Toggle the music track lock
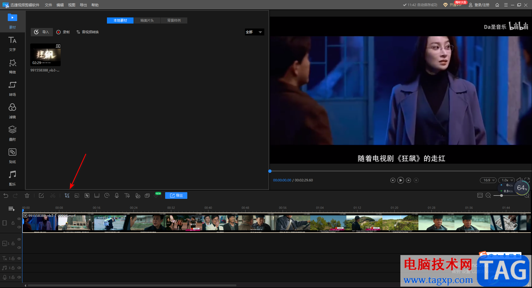Screen dimensions: 532x288 [x=13, y=268]
